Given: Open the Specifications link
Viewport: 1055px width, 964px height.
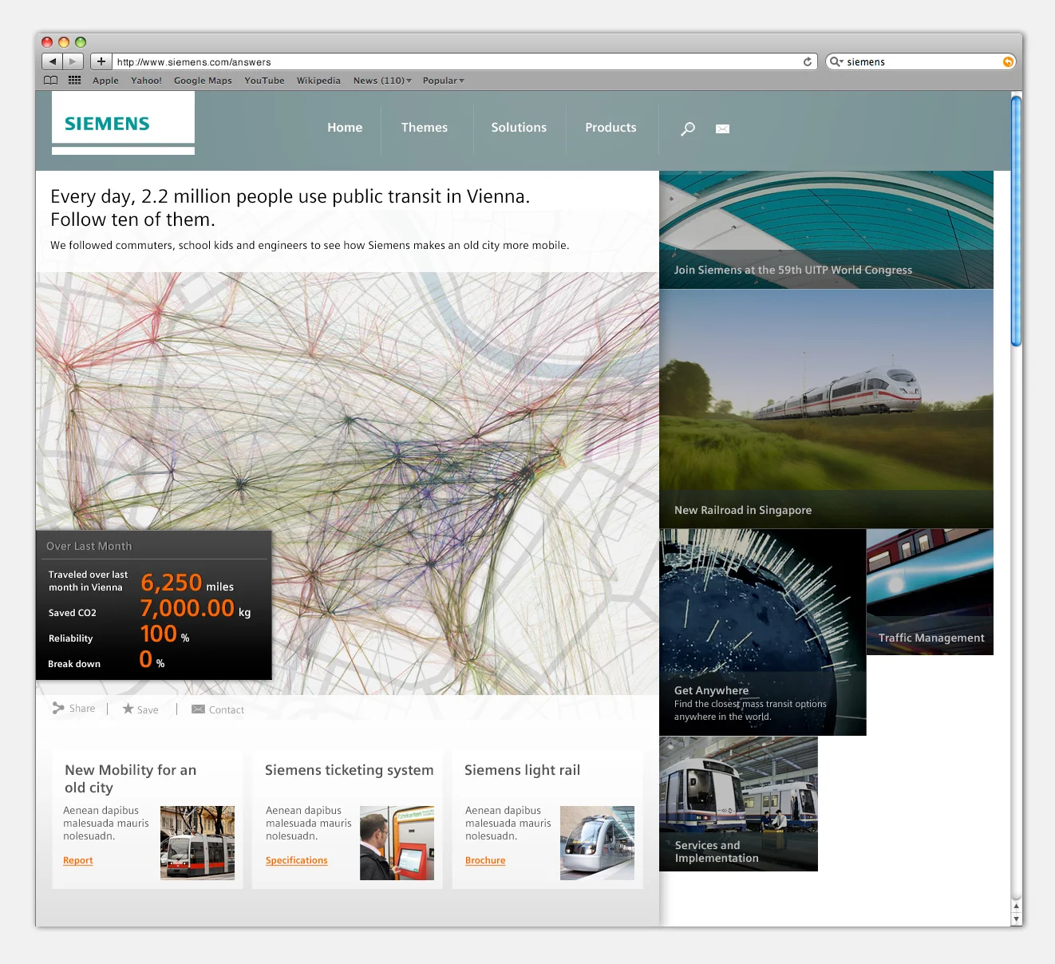Looking at the screenshot, I should pyautogui.click(x=297, y=860).
